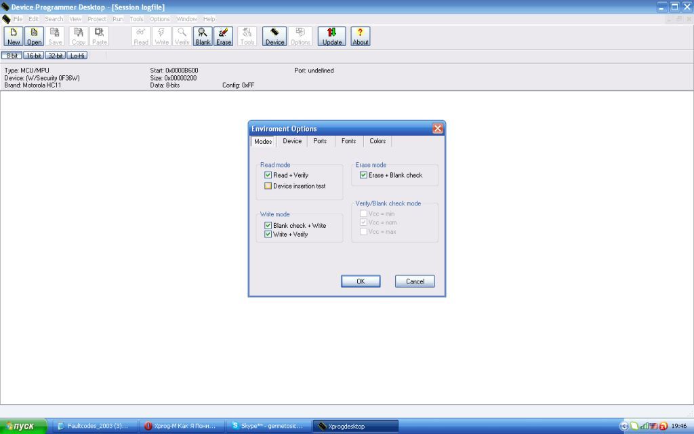Click the Copy toolbar button
The image size is (694, 434).
click(79, 37)
